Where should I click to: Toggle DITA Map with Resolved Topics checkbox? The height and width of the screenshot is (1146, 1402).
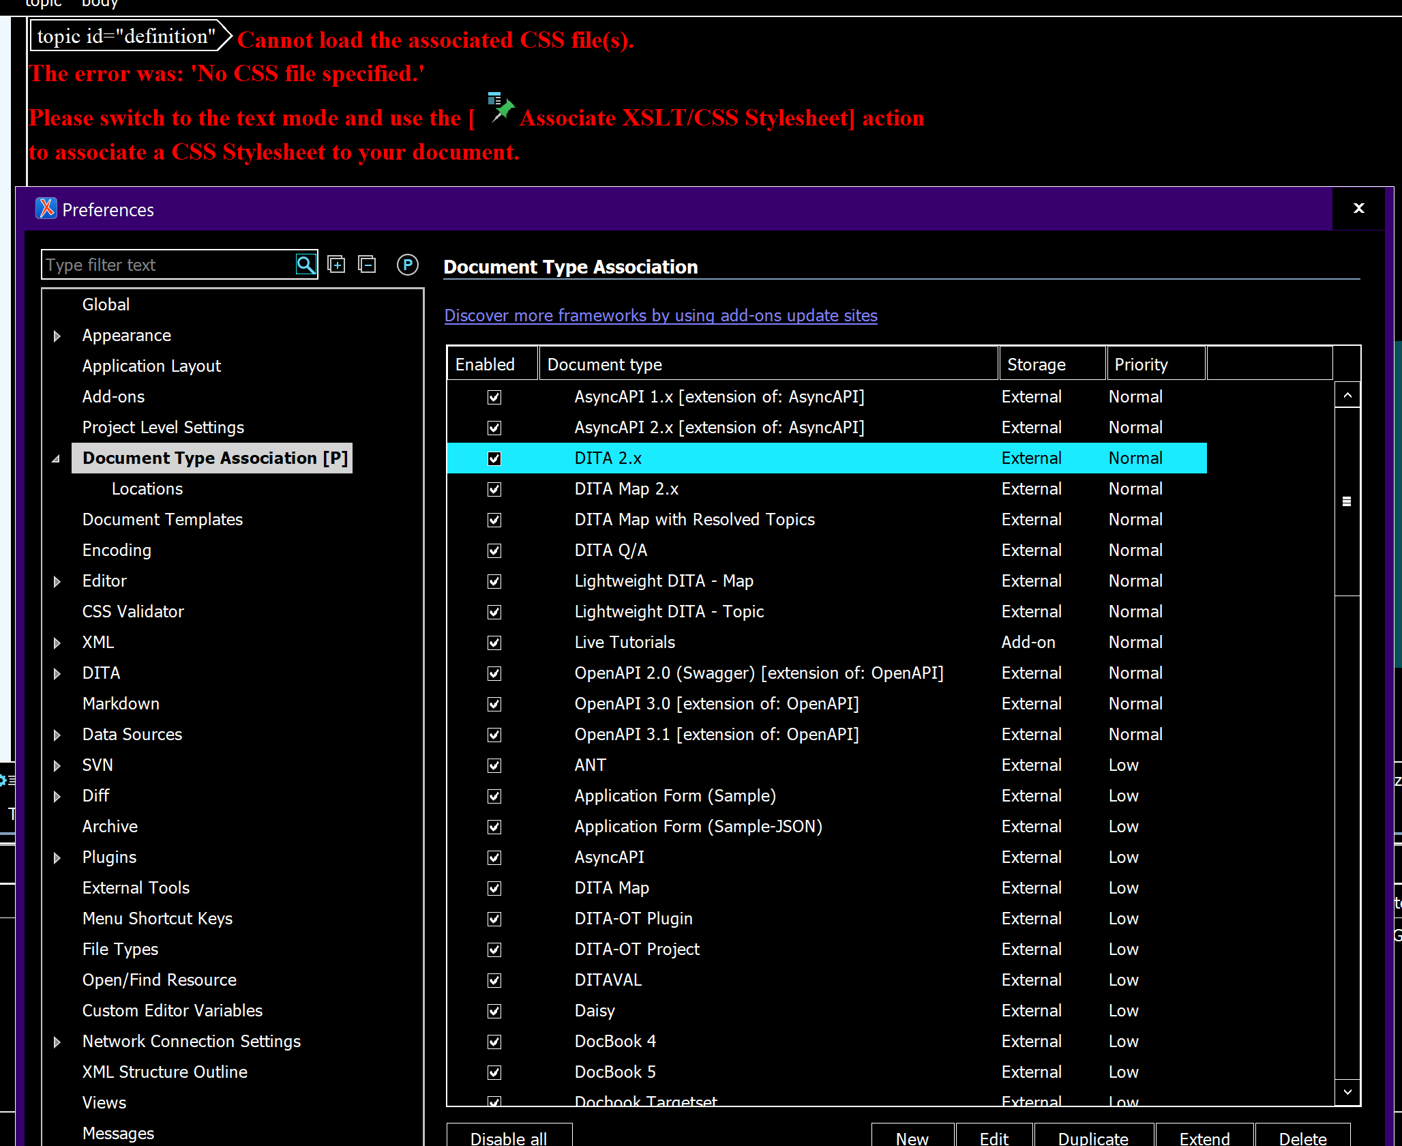494,520
